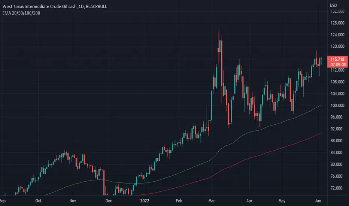Click the 2022 label on time axis
Image resolution: width=349 pixels, height=206 pixels.
click(145, 201)
